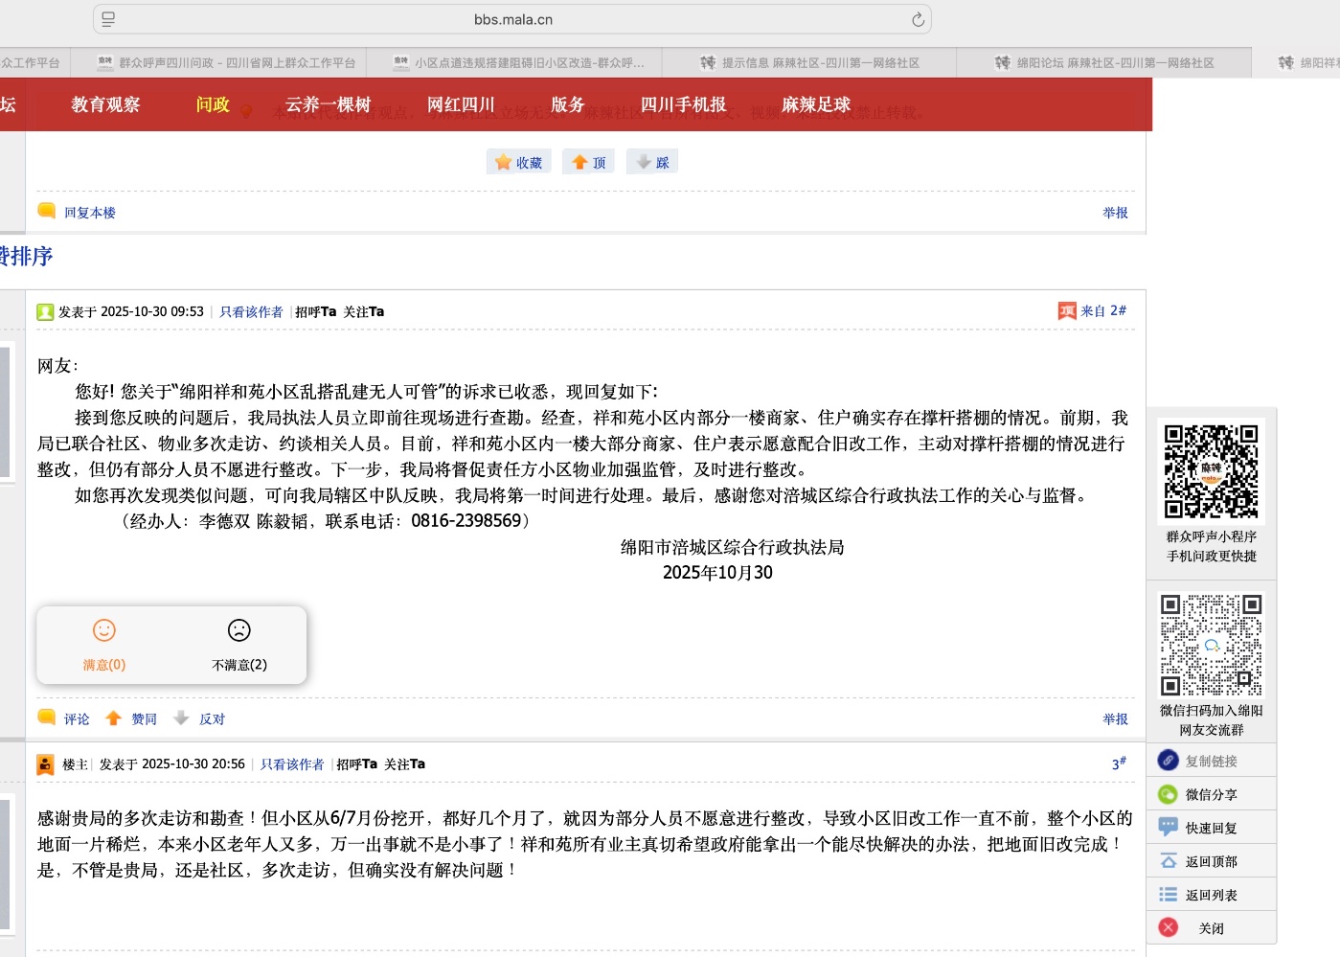1340x957 pixels.
Task: Click the 复制链接 copy link icon
Action: (x=1169, y=761)
